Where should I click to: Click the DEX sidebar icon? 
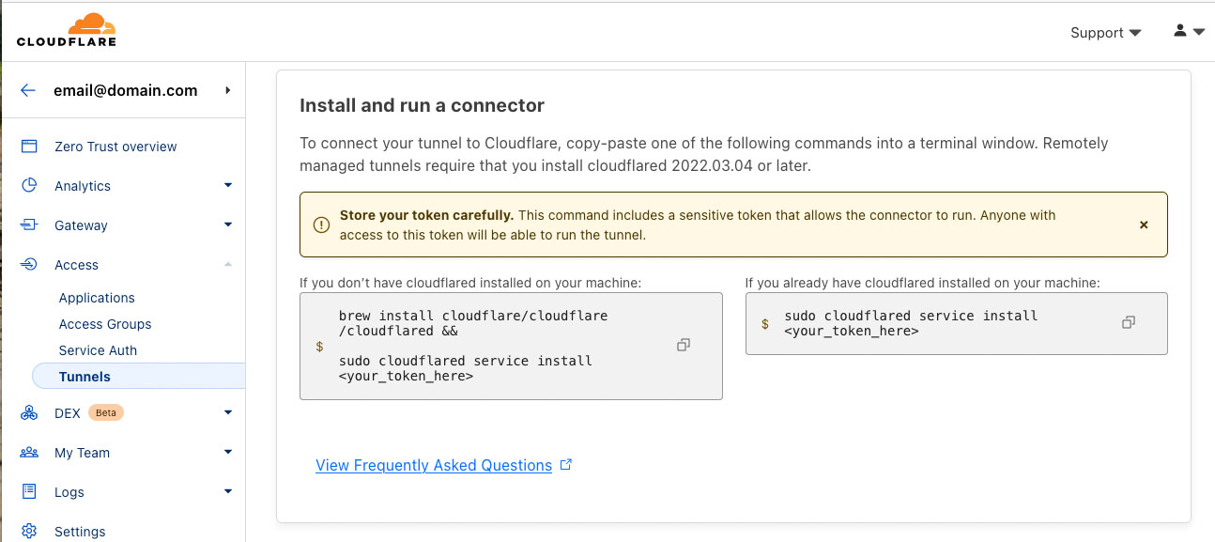29,413
